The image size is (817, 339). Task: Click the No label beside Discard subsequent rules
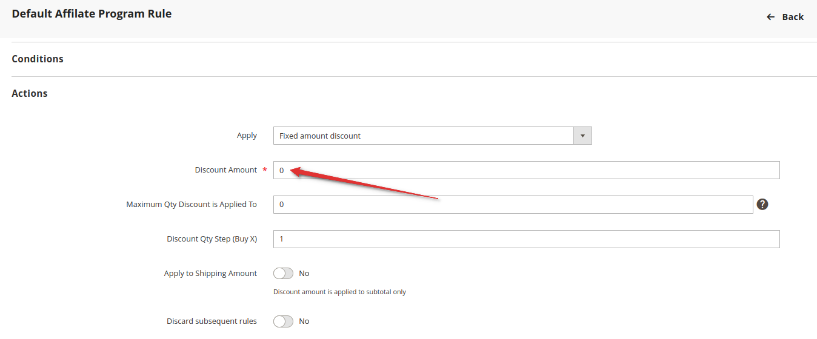[x=304, y=321]
